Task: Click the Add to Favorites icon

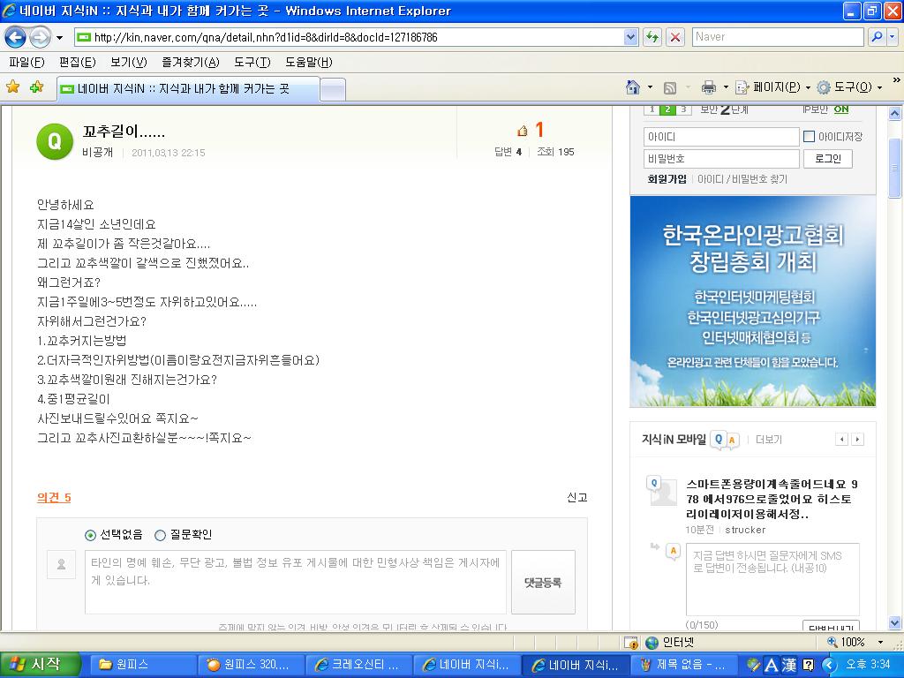Action: point(36,87)
